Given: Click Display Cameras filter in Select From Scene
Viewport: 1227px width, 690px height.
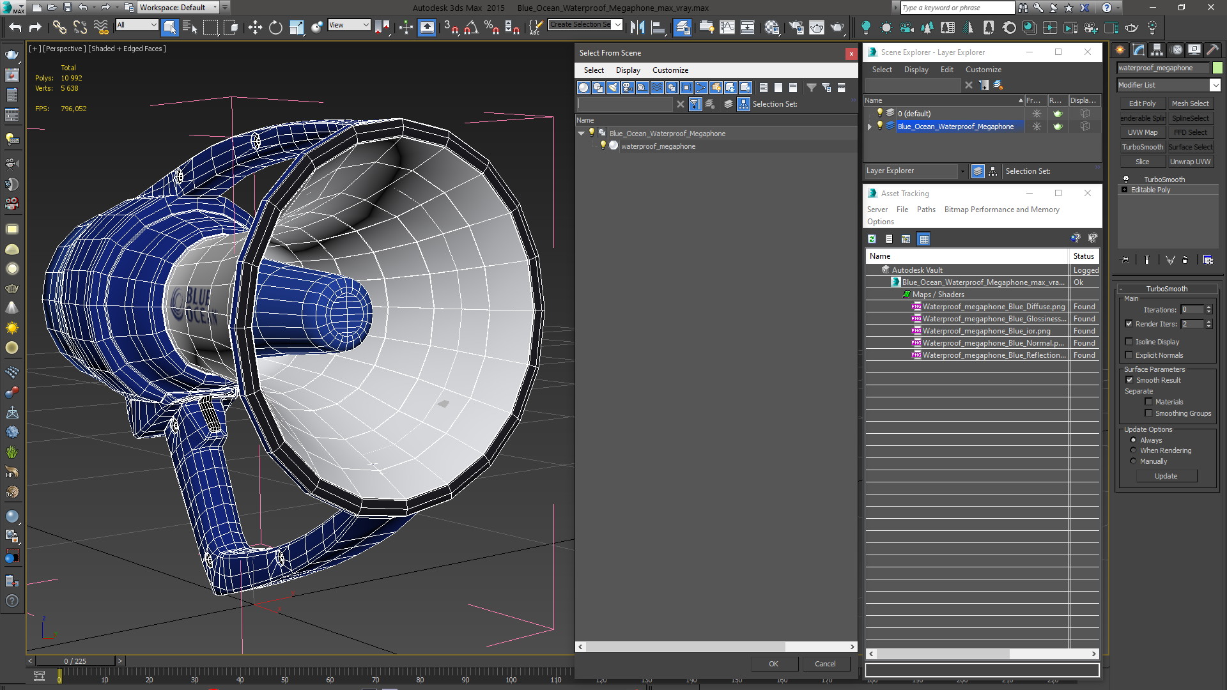Looking at the screenshot, I should coord(628,88).
